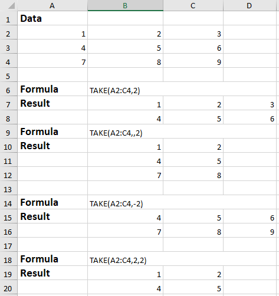This screenshot has width=279, height=296.
Task: Click cell B3 containing 5
Action: point(125,47)
